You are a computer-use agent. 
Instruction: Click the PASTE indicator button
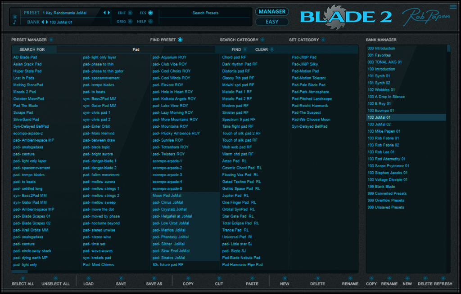pyautogui.click(x=252, y=278)
